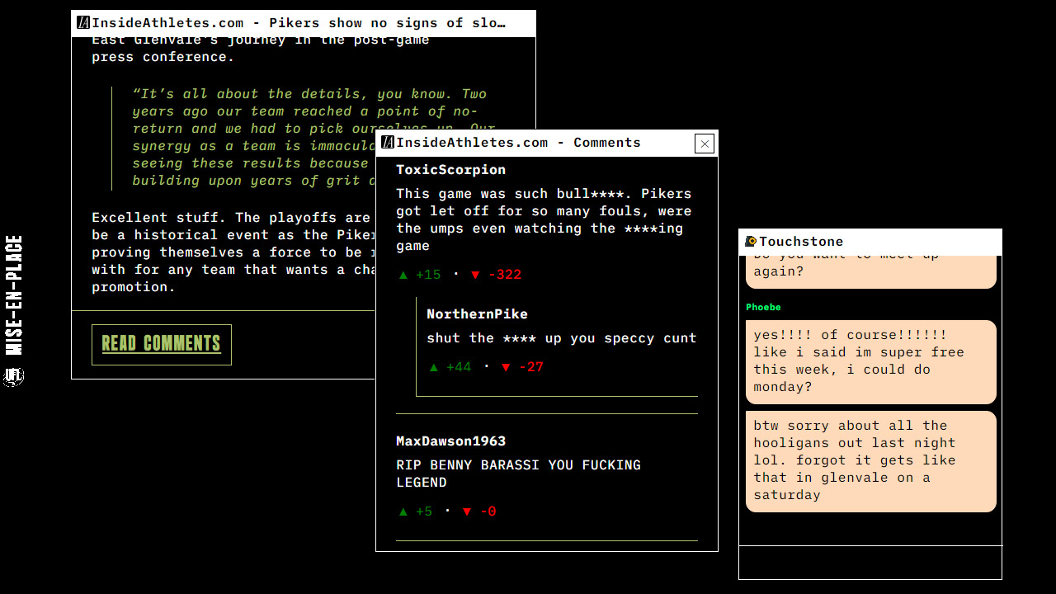Click the MISE-EN-PLACE vertical logo text
The height and width of the screenshot is (594, 1056).
(x=14, y=295)
